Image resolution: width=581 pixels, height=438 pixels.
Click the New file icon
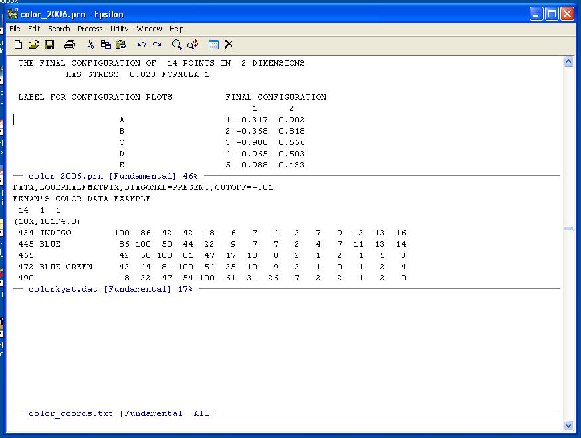pyautogui.click(x=18, y=45)
